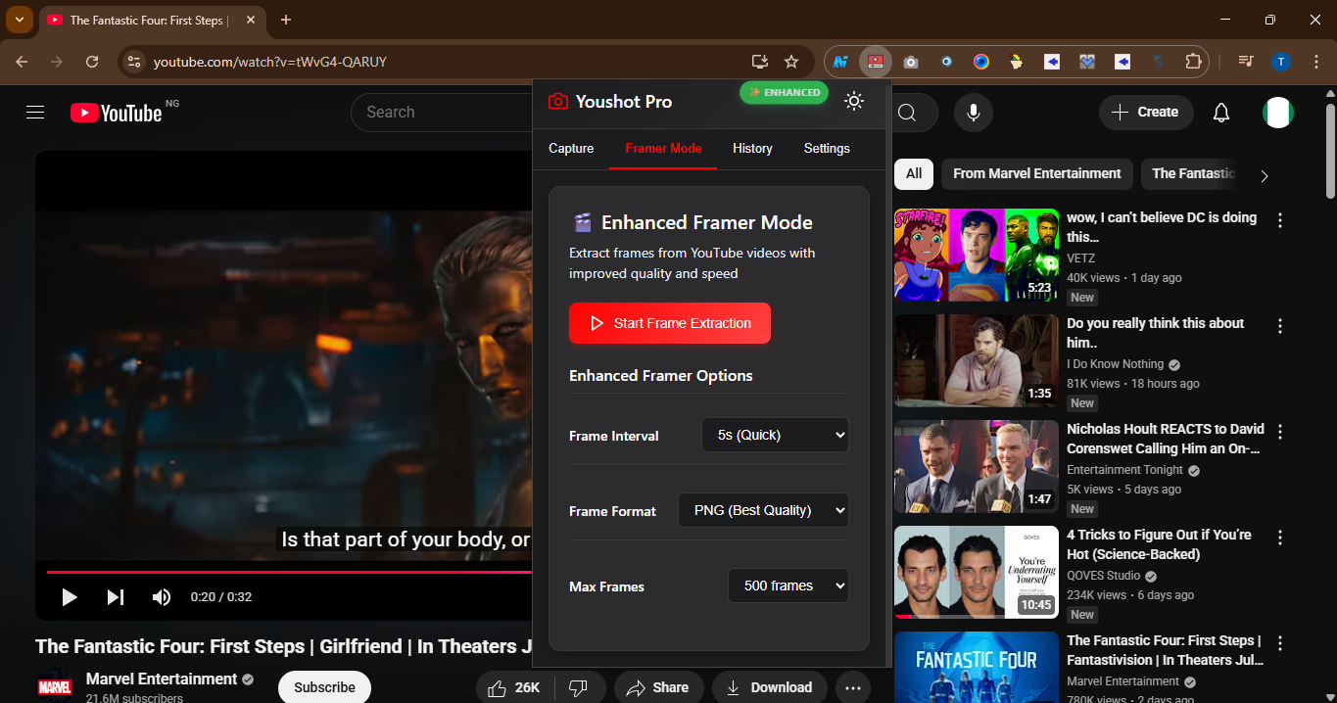
Task: Open more options for 'Do you really think' video
Action: coord(1280,326)
